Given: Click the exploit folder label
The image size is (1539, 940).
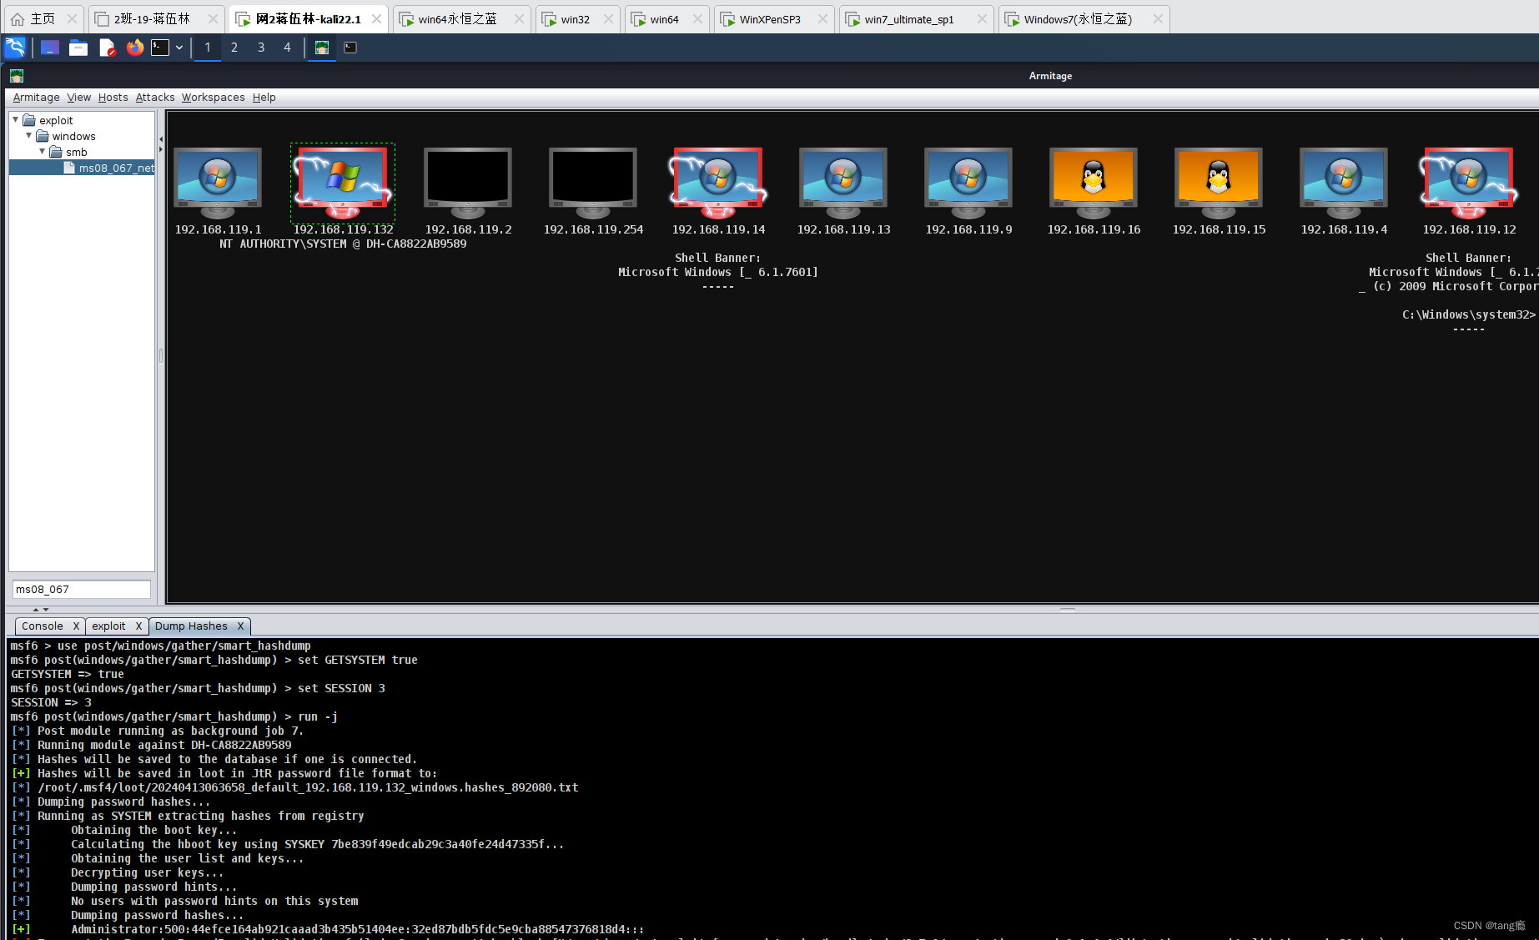Looking at the screenshot, I should coord(56,120).
